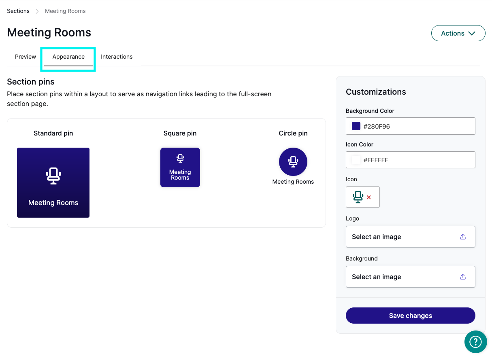Click the 'Customizations' panel heading
This screenshot has width=492, height=358.
pos(376,92)
